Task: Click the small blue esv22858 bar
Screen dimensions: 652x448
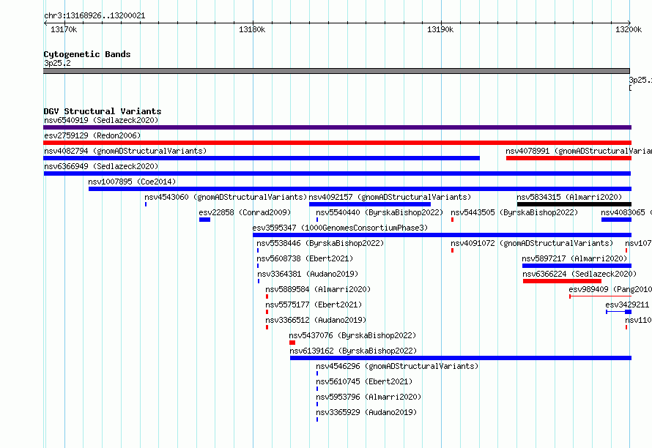Action: pyautogui.click(x=204, y=220)
